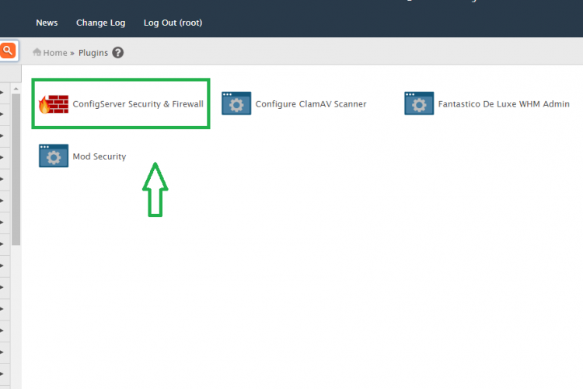
Task: Open the help question mark icon
Action: tap(118, 53)
